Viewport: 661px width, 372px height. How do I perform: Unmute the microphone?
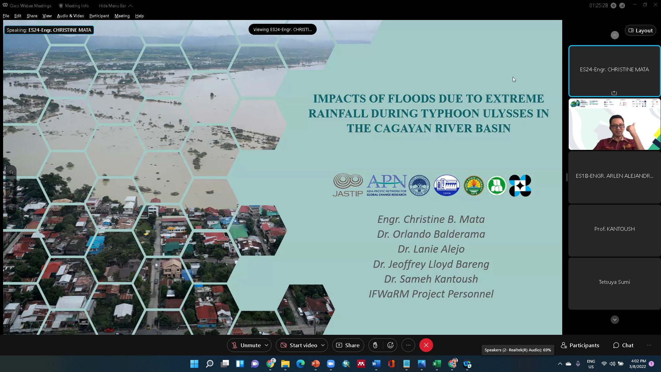pos(246,345)
